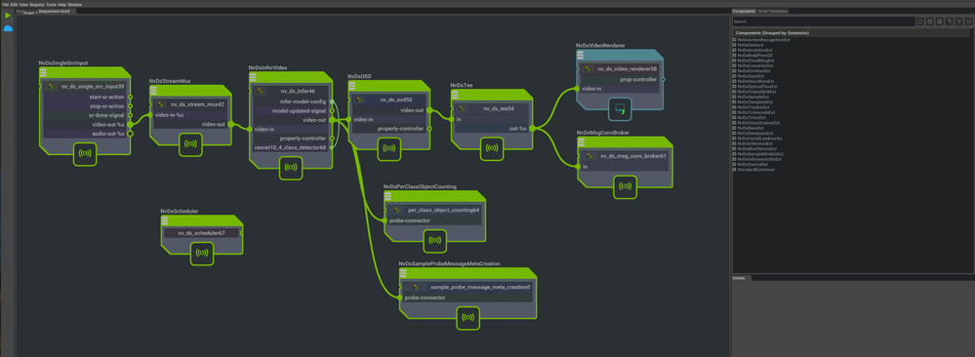Switch to Node Templates tab

coord(774,11)
